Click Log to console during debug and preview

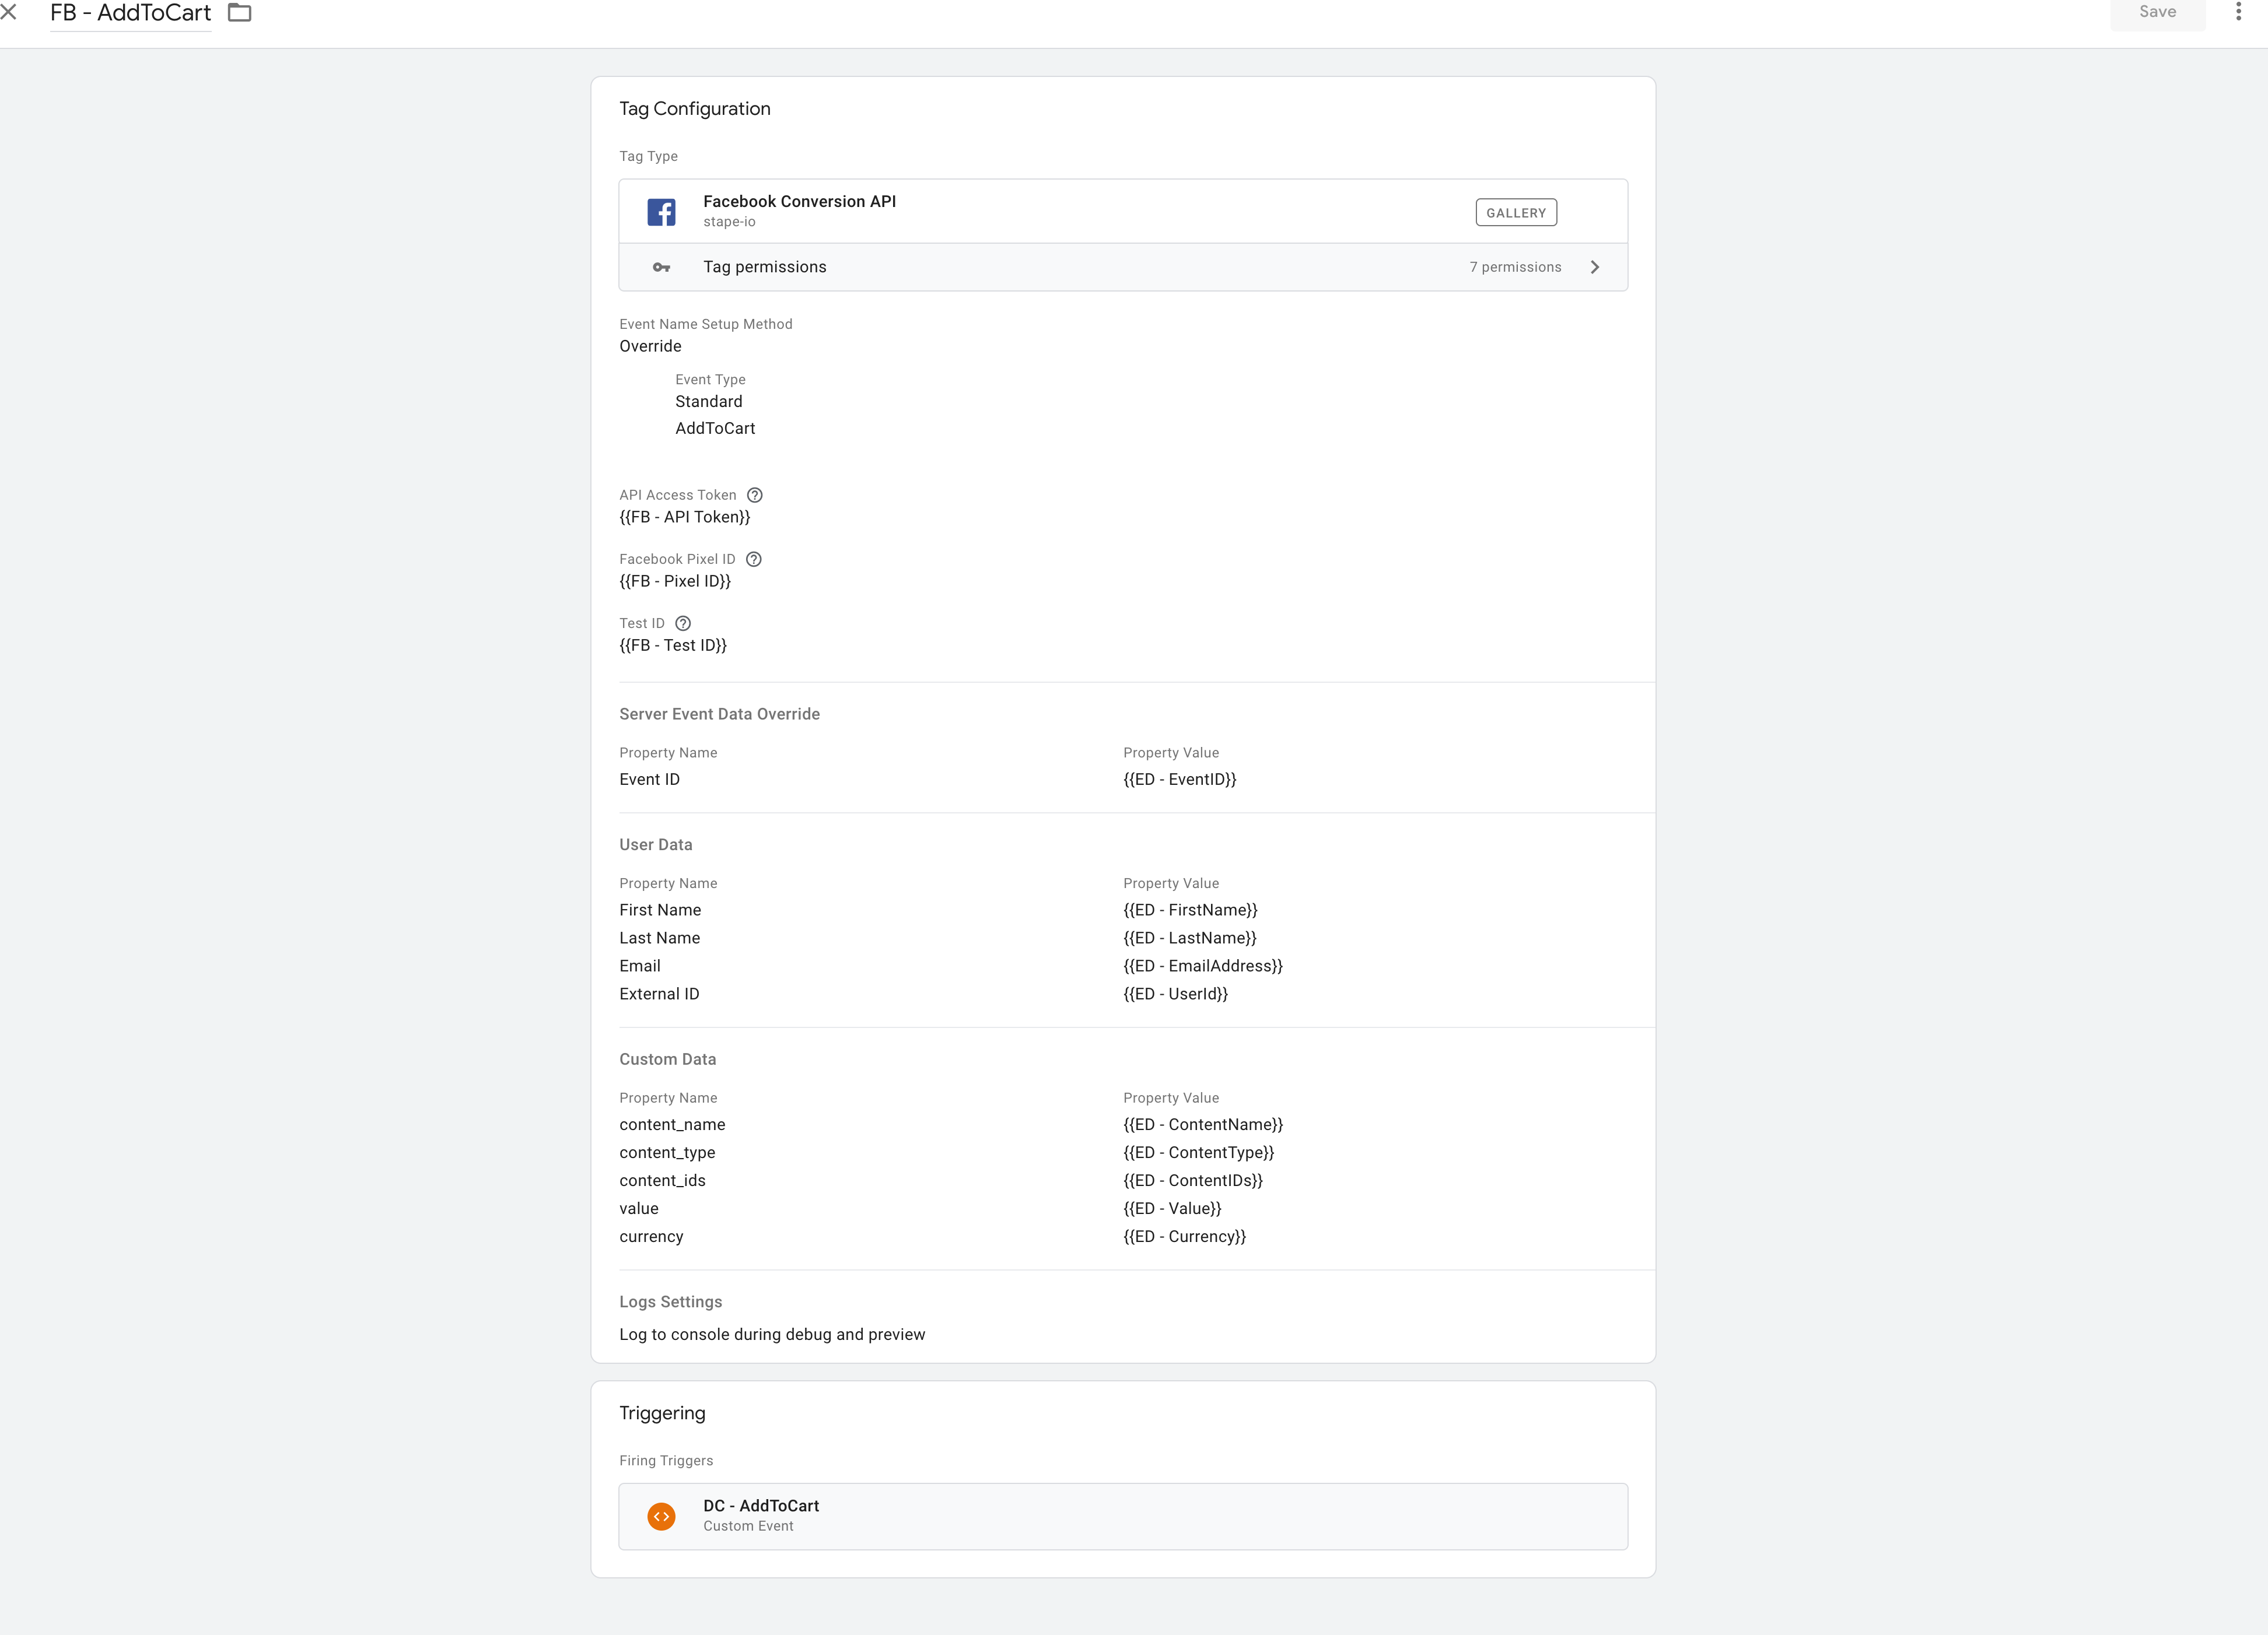(x=772, y=1334)
